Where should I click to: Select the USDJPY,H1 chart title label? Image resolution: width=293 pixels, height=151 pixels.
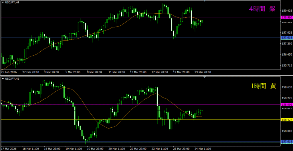[x=10, y=79]
